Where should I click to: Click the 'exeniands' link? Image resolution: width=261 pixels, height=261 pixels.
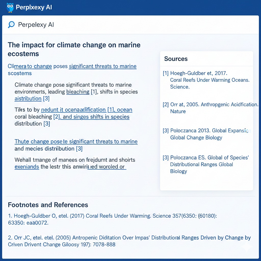(x=27, y=167)
